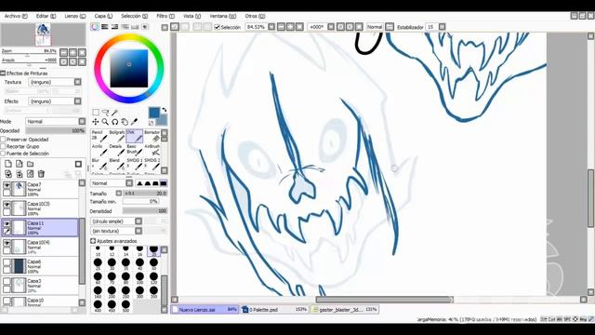Show the RGB sliders panel icon
The width and height of the screenshot is (595, 335).
point(105,27)
